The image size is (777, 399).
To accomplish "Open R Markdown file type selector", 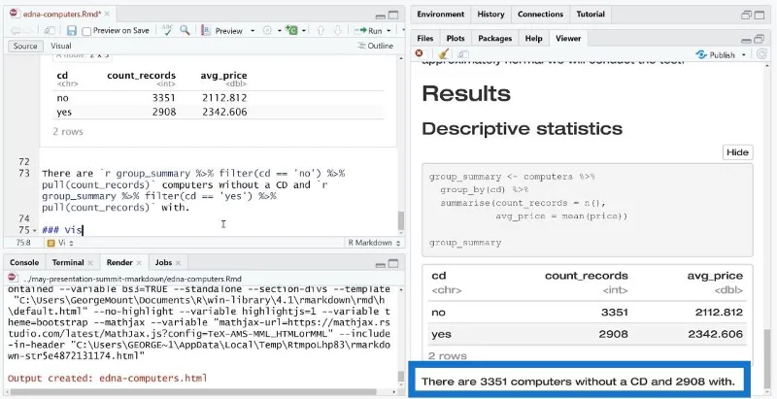I will tap(375, 243).
